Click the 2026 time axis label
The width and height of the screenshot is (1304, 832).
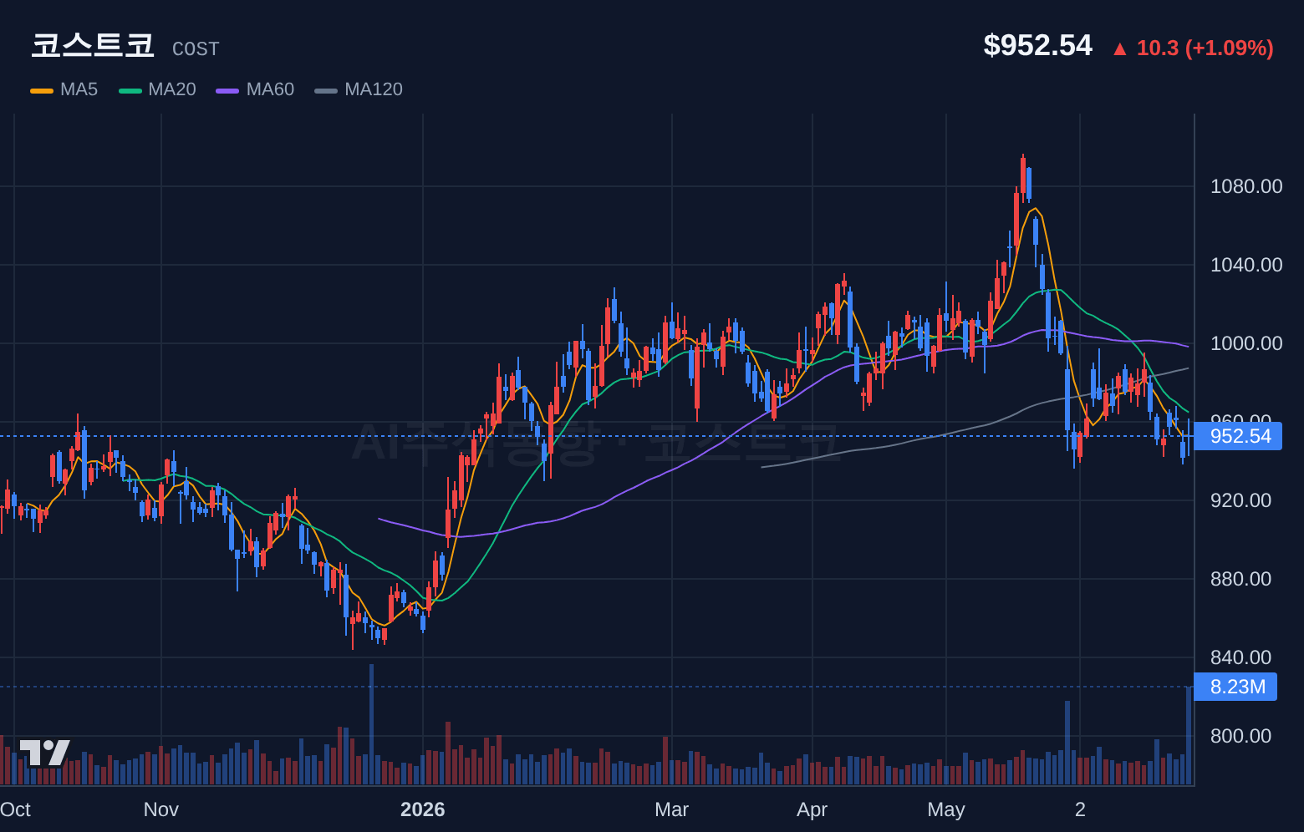[423, 809]
